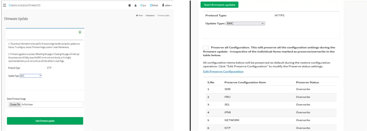Click the left panel Start firmware update button
The width and height of the screenshot is (367, 131).
[x=45, y=121]
